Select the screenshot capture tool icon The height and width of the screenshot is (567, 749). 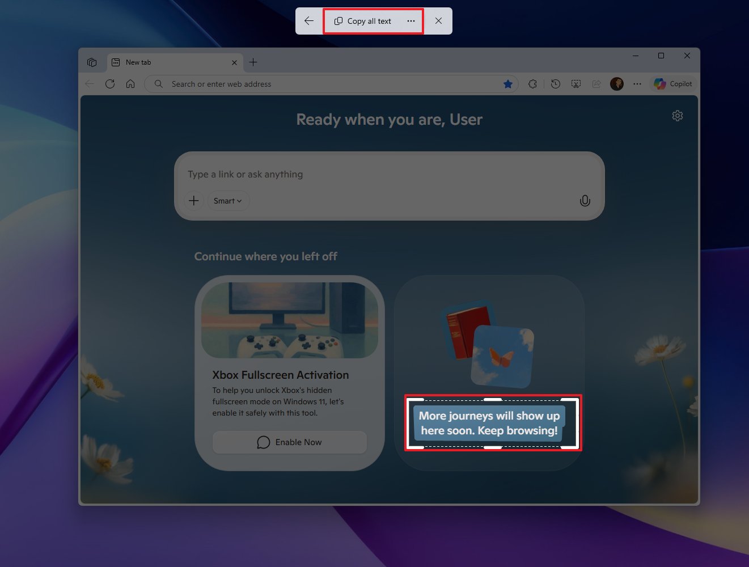coord(575,83)
